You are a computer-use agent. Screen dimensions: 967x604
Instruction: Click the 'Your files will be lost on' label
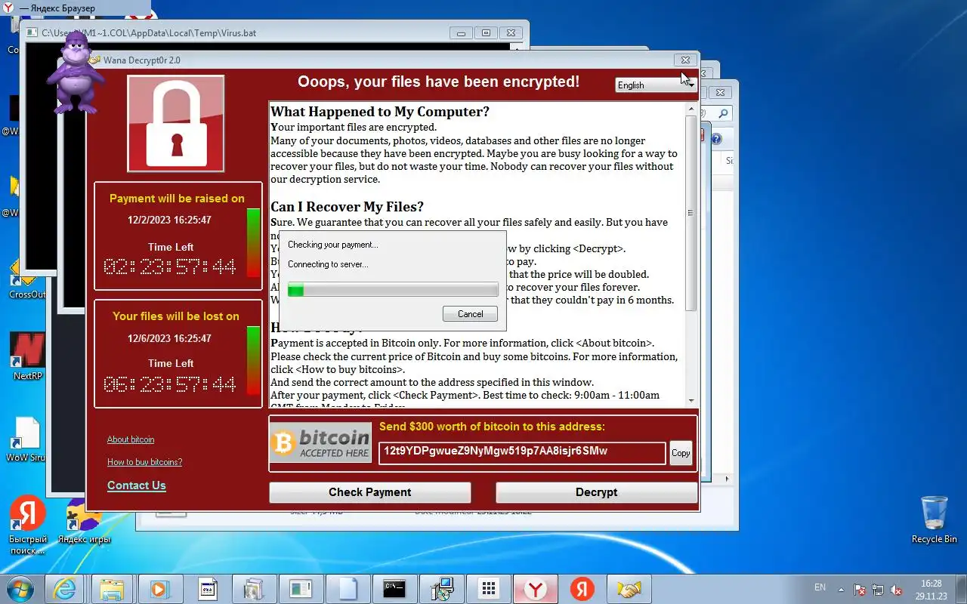click(176, 316)
